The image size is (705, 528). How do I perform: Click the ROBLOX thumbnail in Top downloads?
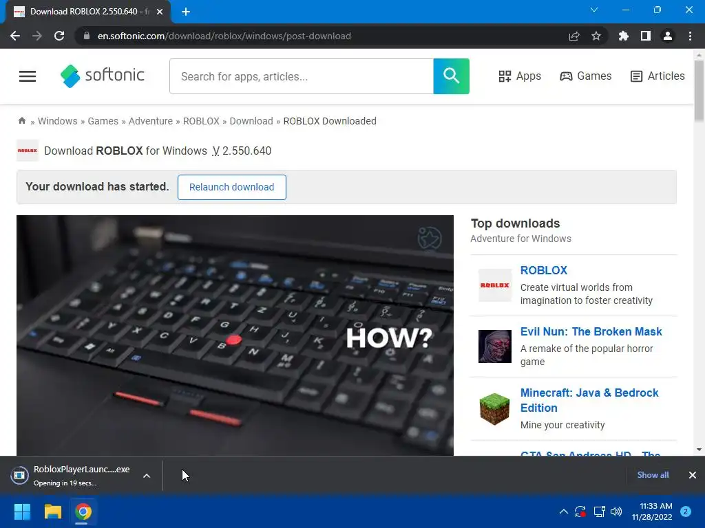coord(494,285)
